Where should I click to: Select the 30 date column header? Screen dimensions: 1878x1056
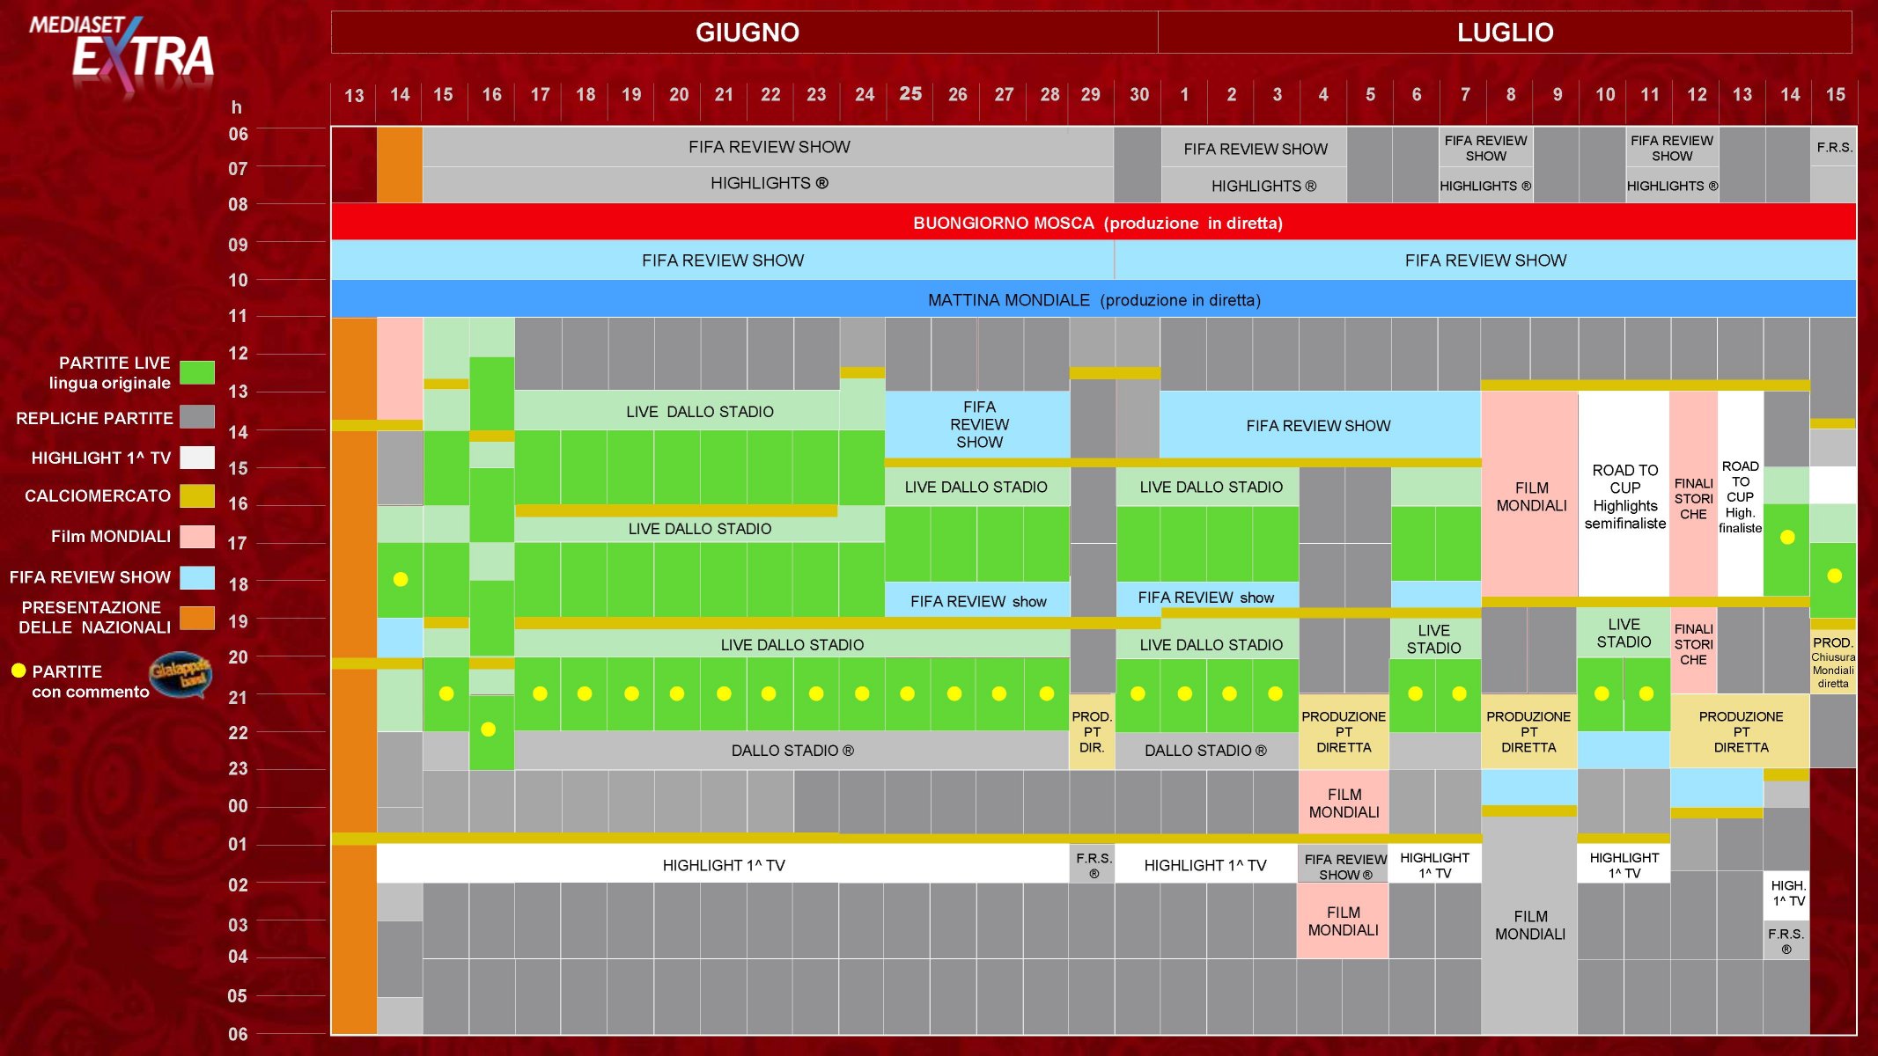(1139, 95)
